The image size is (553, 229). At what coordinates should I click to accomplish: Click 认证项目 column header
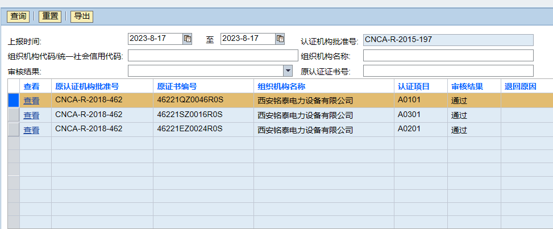point(421,86)
